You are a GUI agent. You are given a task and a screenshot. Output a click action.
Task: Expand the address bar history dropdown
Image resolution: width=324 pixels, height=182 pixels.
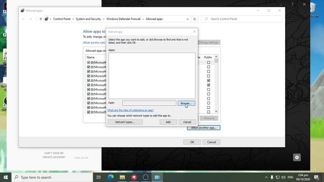(x=187, y=19)
